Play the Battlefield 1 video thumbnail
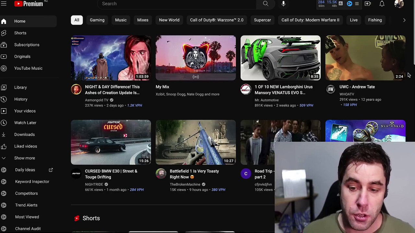 point(196,142)
